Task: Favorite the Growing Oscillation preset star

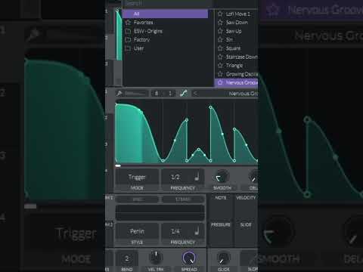Action: 220,74
